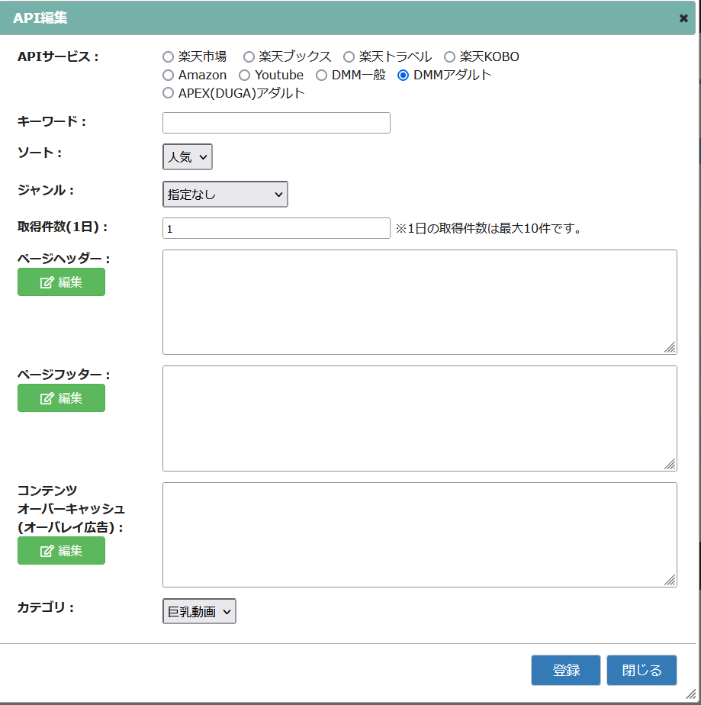Open the カテゴリ dropdown menu
Image resolution: width=701 pixels, height=705 pixels.
(x=199, y=612)
